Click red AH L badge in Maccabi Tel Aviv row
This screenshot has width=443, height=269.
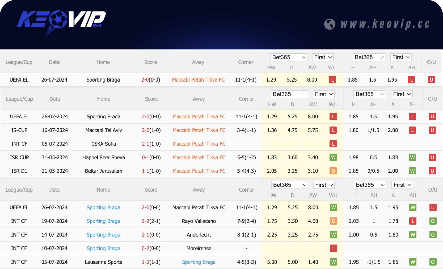pos(412,130)
